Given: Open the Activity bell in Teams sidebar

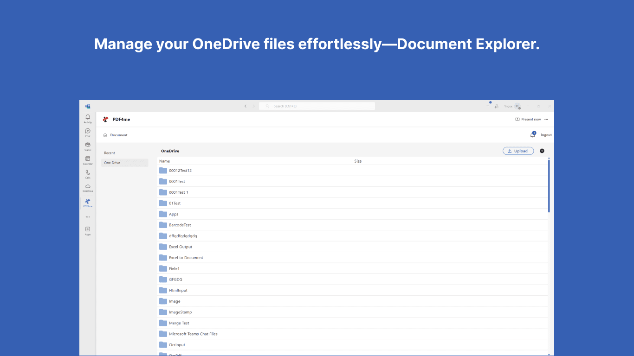Looking at the screenshot, I should point(88,119).
